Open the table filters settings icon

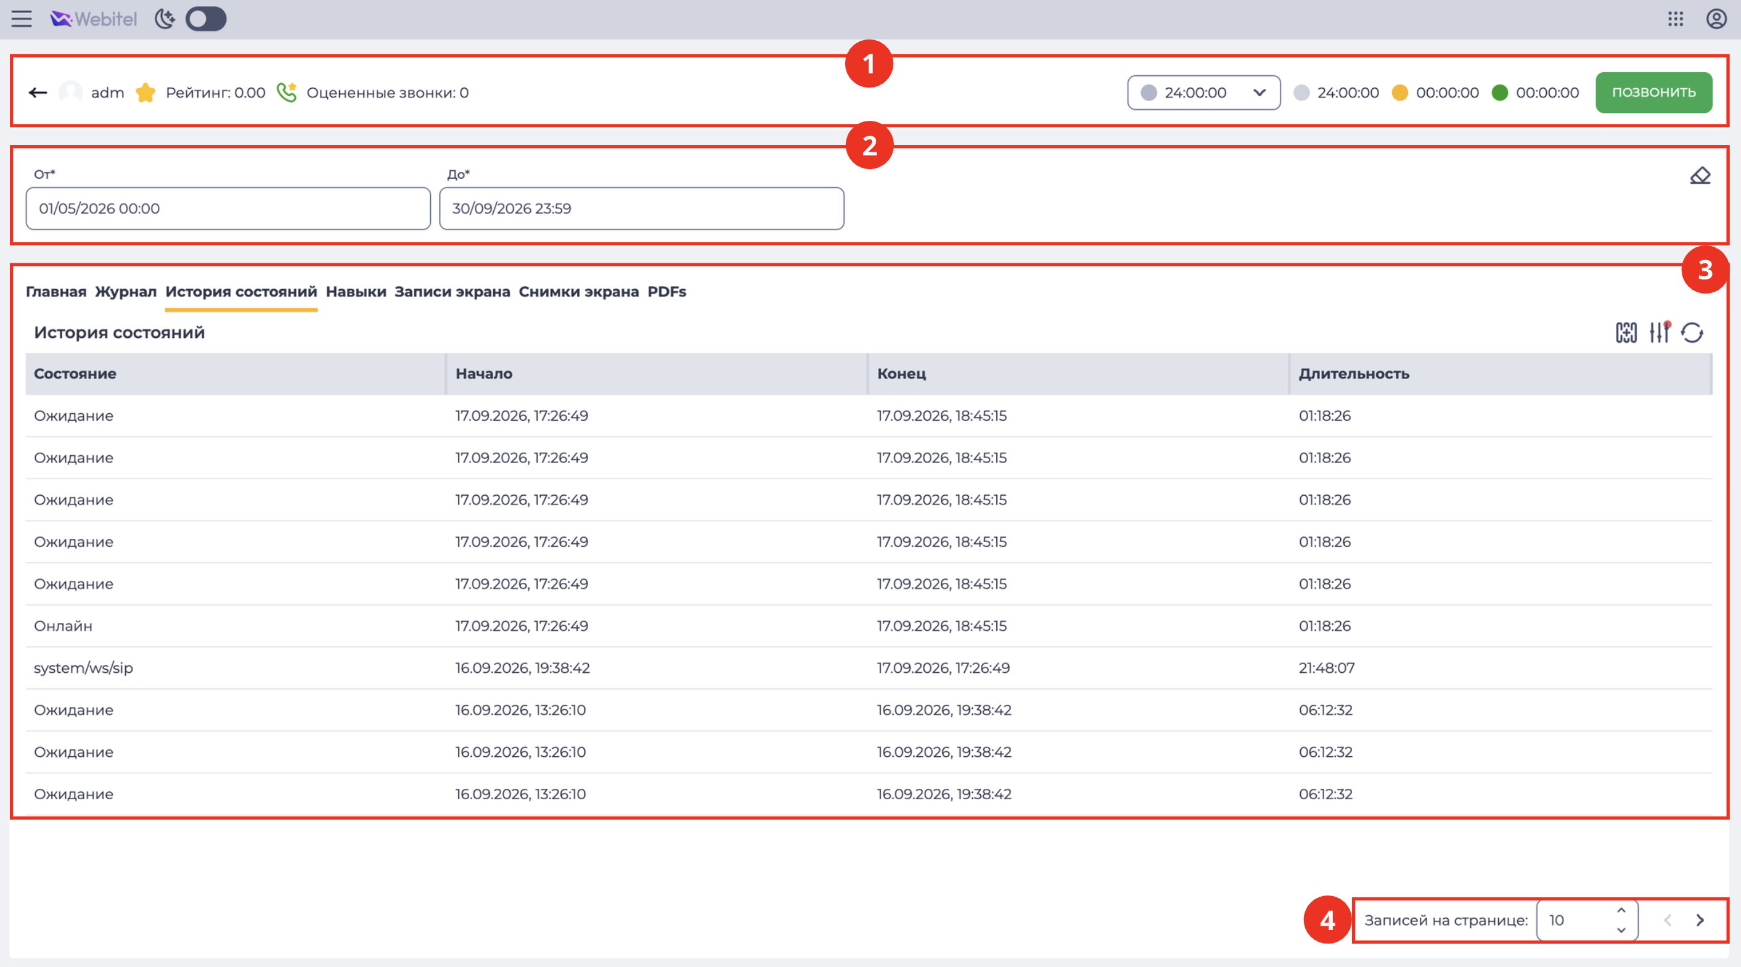1659,332
